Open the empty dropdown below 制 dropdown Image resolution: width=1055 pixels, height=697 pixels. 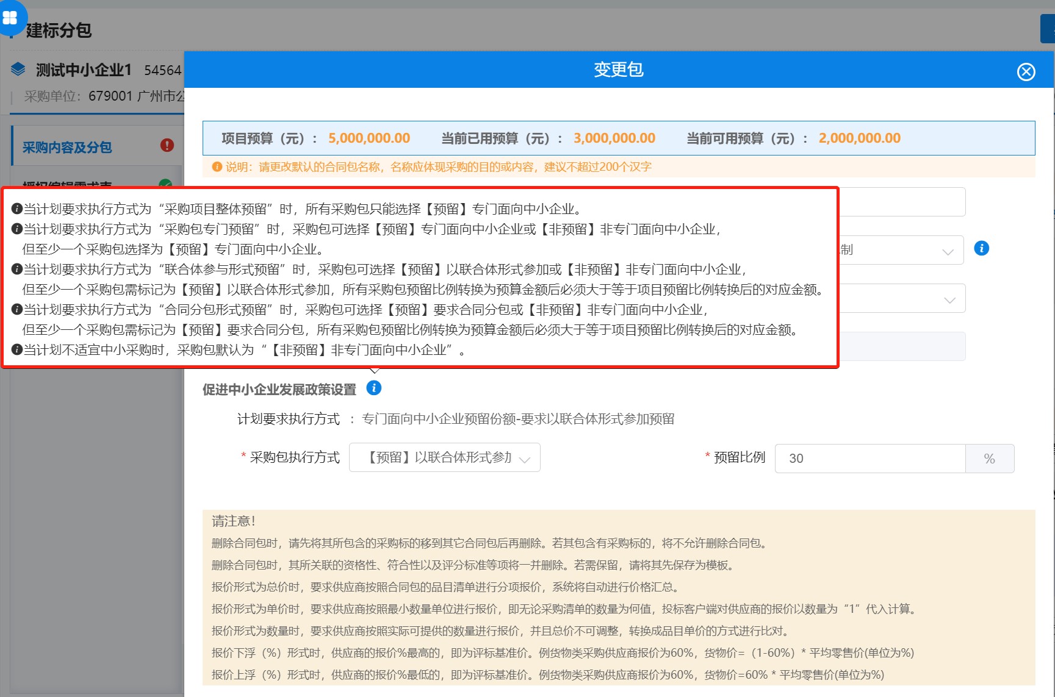coord(901,299)
